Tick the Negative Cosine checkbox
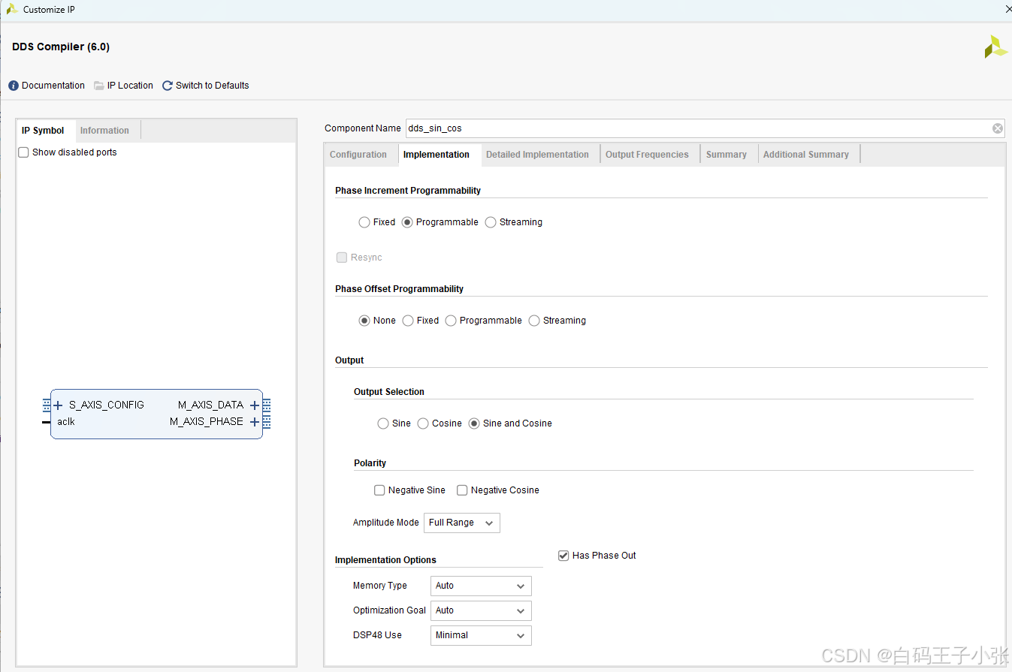Image resolution: width=1012 pixels, height=672 pixels. coord(462,490)
